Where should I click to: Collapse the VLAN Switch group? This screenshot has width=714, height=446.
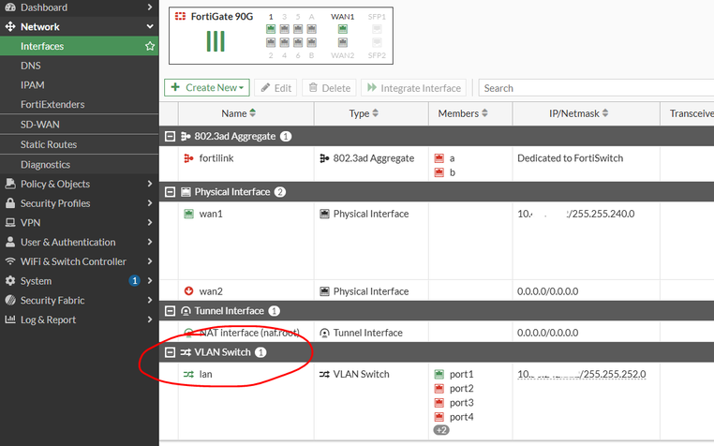coord(170,352)
